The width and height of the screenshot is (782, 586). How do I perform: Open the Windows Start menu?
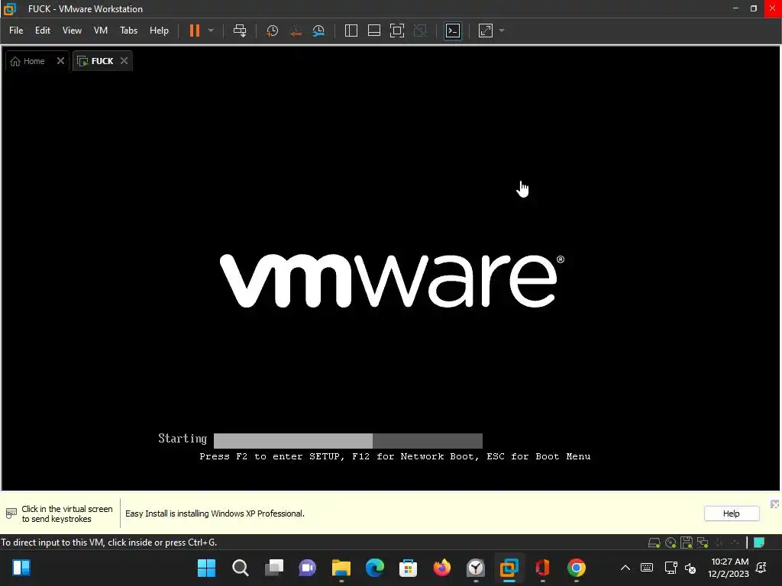[x=206, y=568]
